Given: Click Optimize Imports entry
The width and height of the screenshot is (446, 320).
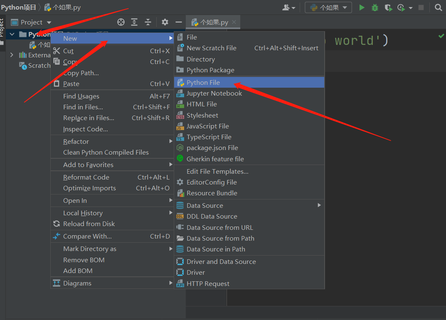Looking at the screenshot, I should coord(112,188).
